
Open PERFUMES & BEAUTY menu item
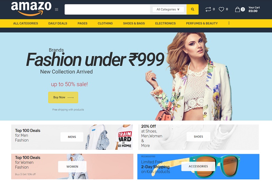click(x=202, y=23)
